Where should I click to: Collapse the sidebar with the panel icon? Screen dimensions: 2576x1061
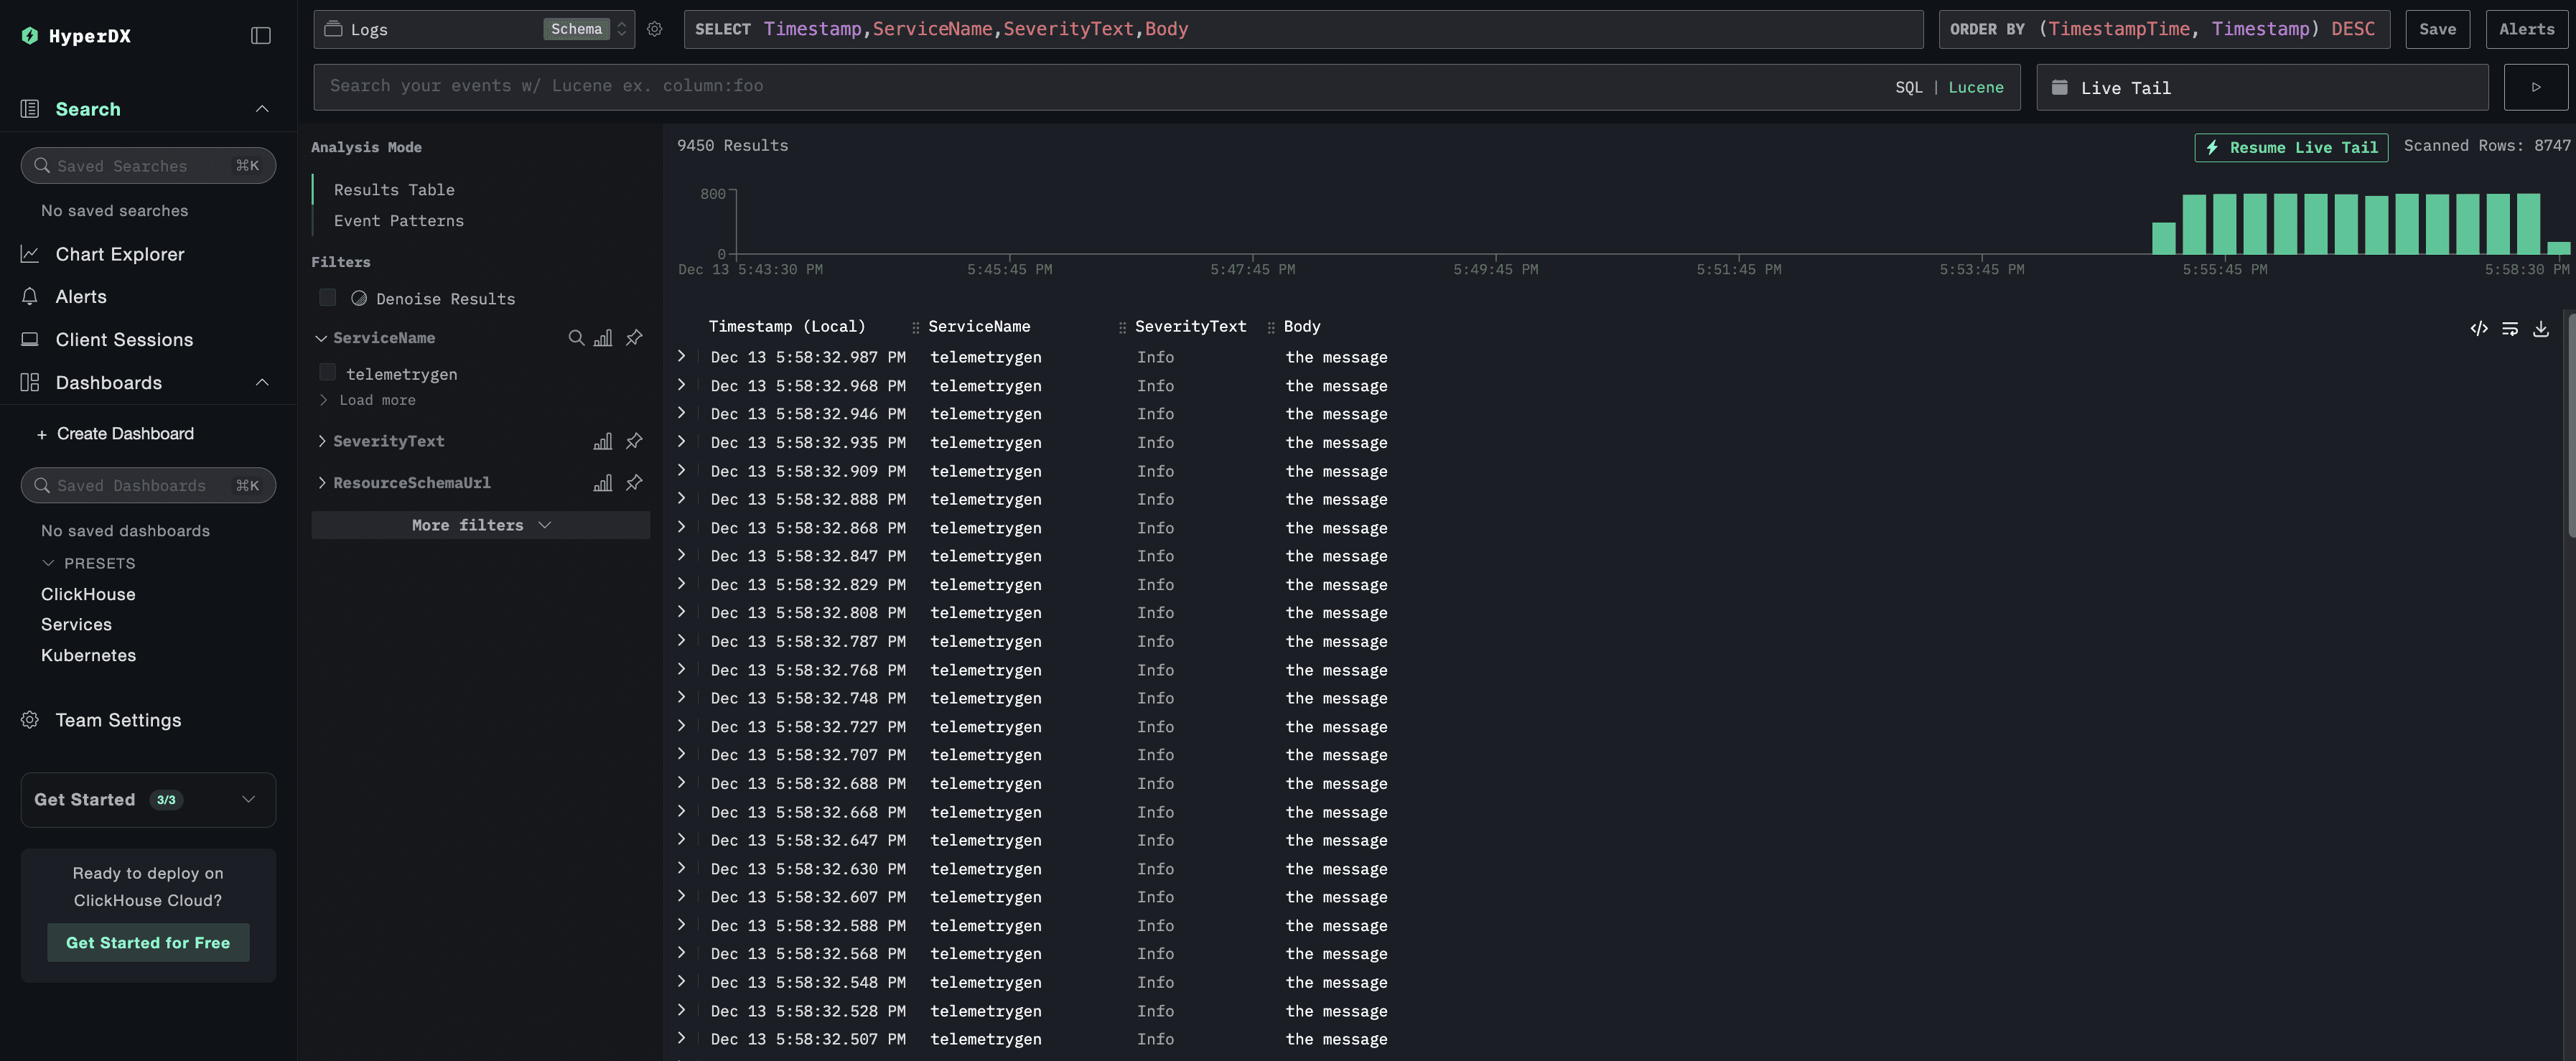[260, 36]
